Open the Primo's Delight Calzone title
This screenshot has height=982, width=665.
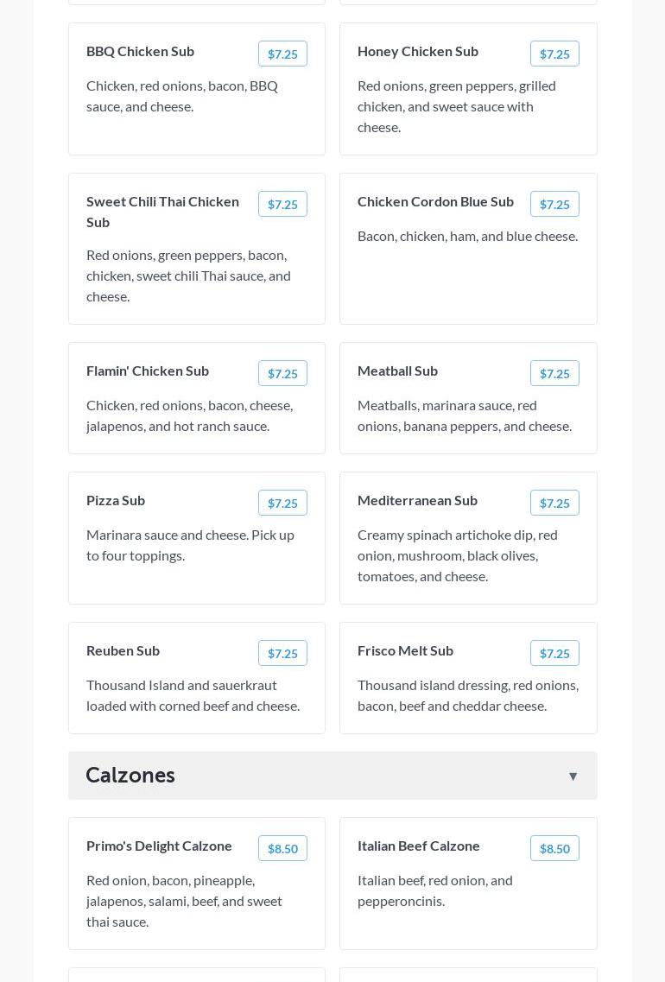[x=159, y=846]
